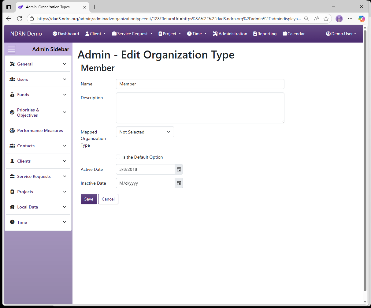Screen dimensions: 371x308
Task: Expand the Contacts sidebar chevron
Action: (x=65, y=146)
